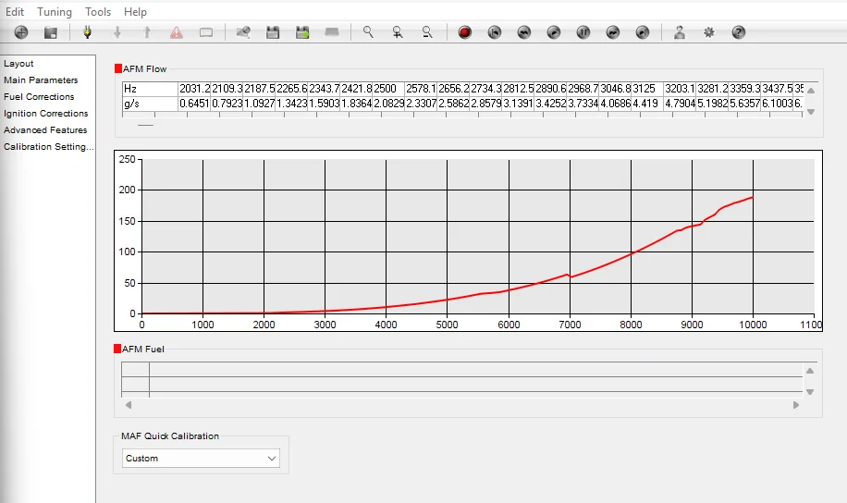Image resolution: width=847 pixels, height=503 pixels.
Task: Click the zoom in magnifier icon
Action: (x=398, y=32)
